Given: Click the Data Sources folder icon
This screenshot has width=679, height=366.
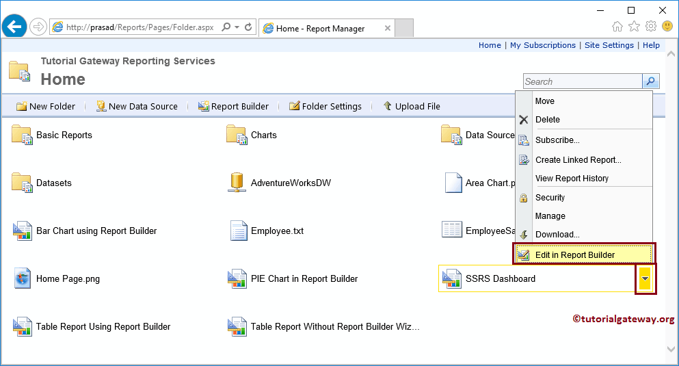Looking at the screenshot, I should 451,135.
